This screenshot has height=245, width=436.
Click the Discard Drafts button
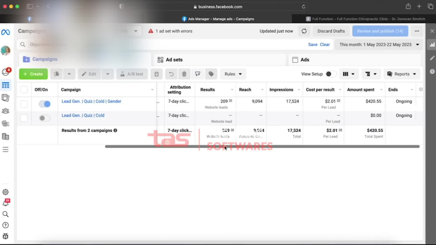pyautogui.click(x=331, y=31)
